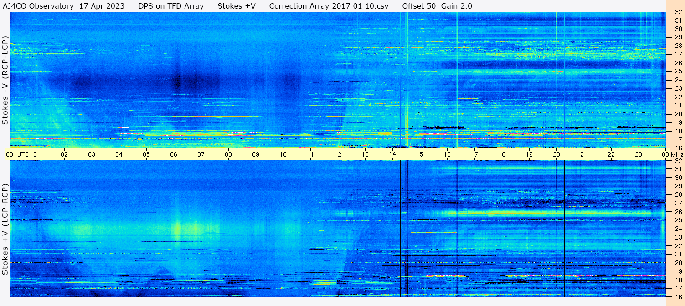
Task: Click the 06 UTC hour marker
Action: [x=174, y=154]
